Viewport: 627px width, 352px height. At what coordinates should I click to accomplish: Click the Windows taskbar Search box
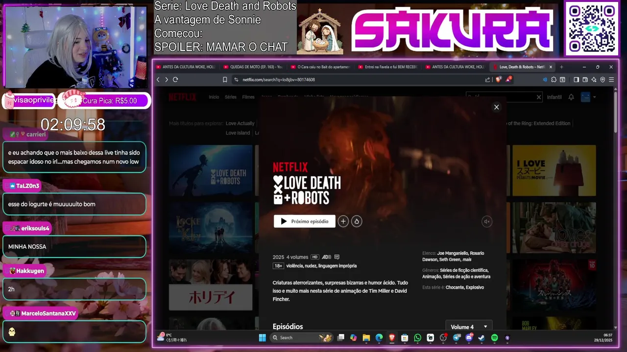coord(301,338)
